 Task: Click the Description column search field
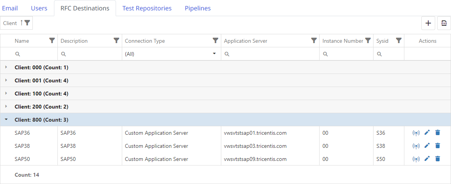(x=93, y=54)
